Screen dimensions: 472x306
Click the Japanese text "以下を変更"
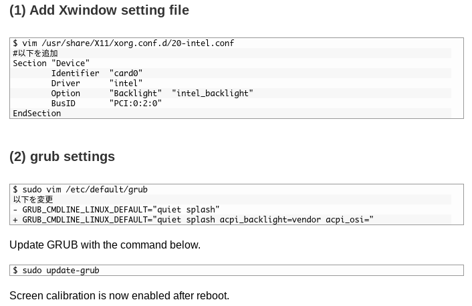(33, 200)
